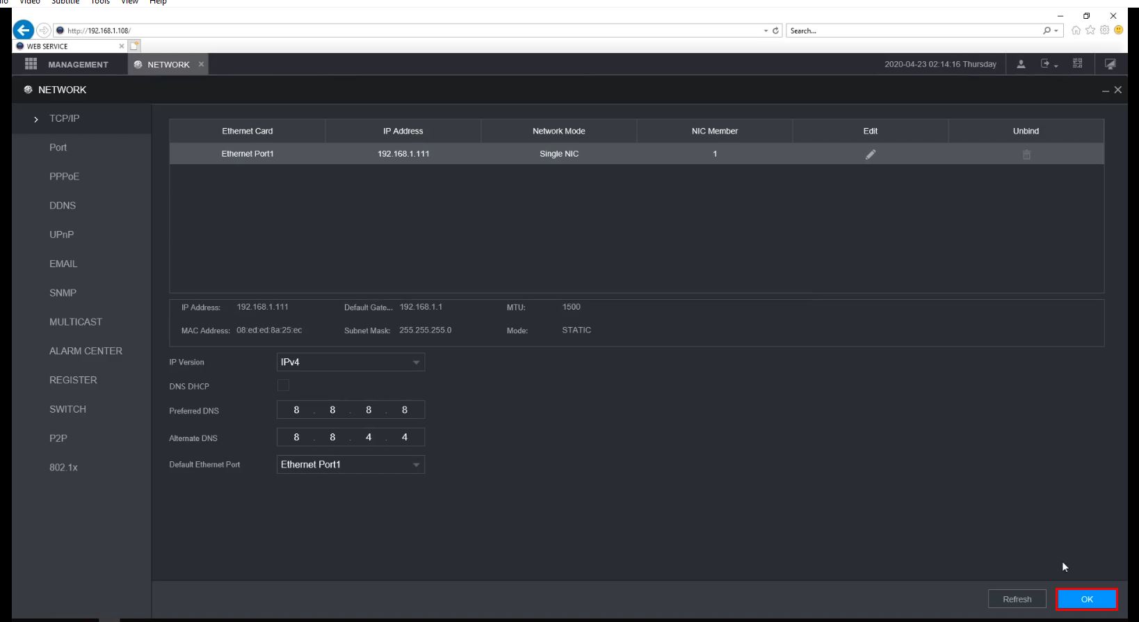Close the WEB SERVICE browser tab
1139x622 pixels.
tap(122, 46)
